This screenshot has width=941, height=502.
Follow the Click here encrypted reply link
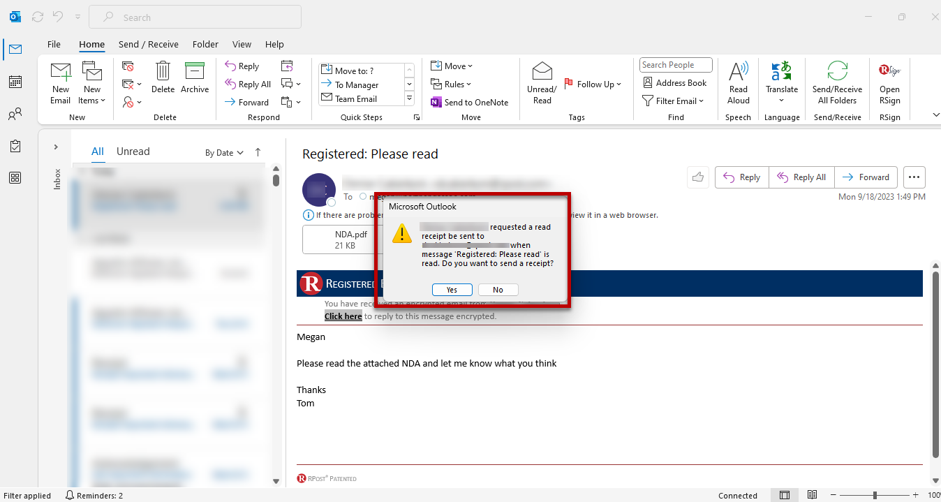pyautogui.click(x=343, y=316)
